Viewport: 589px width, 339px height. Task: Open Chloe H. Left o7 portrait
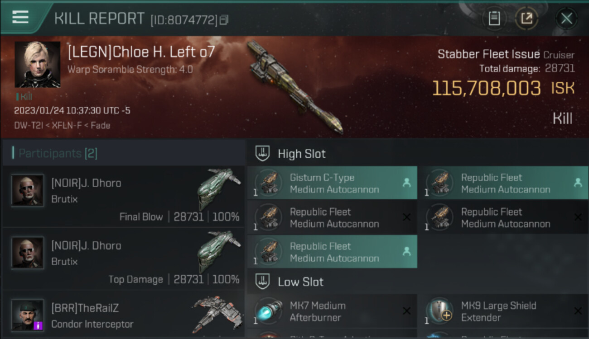pos(38,64)
